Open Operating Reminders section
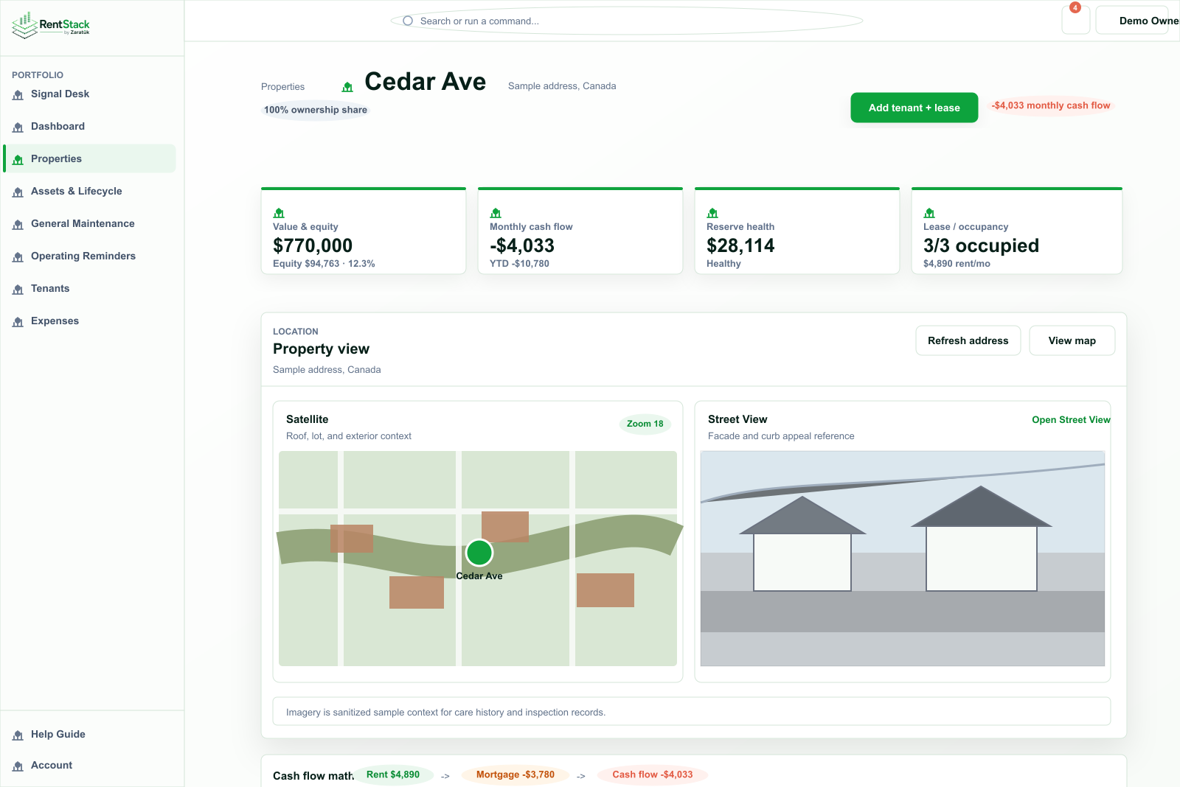Image resolution: width=1180 pixels, height=787 pixels. [90, 256]
